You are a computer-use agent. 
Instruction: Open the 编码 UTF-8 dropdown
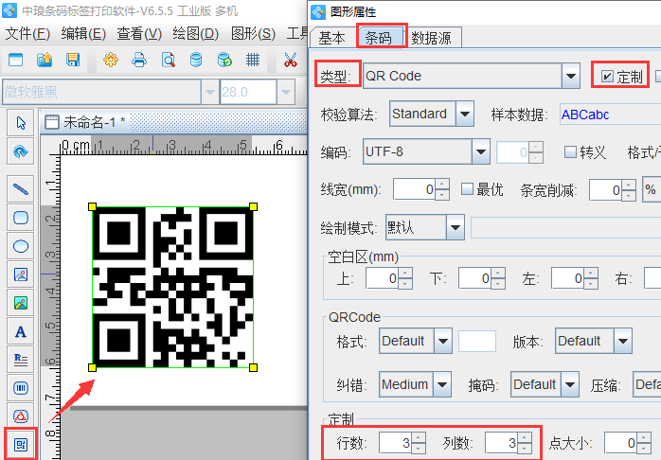(x=481, y=152)
